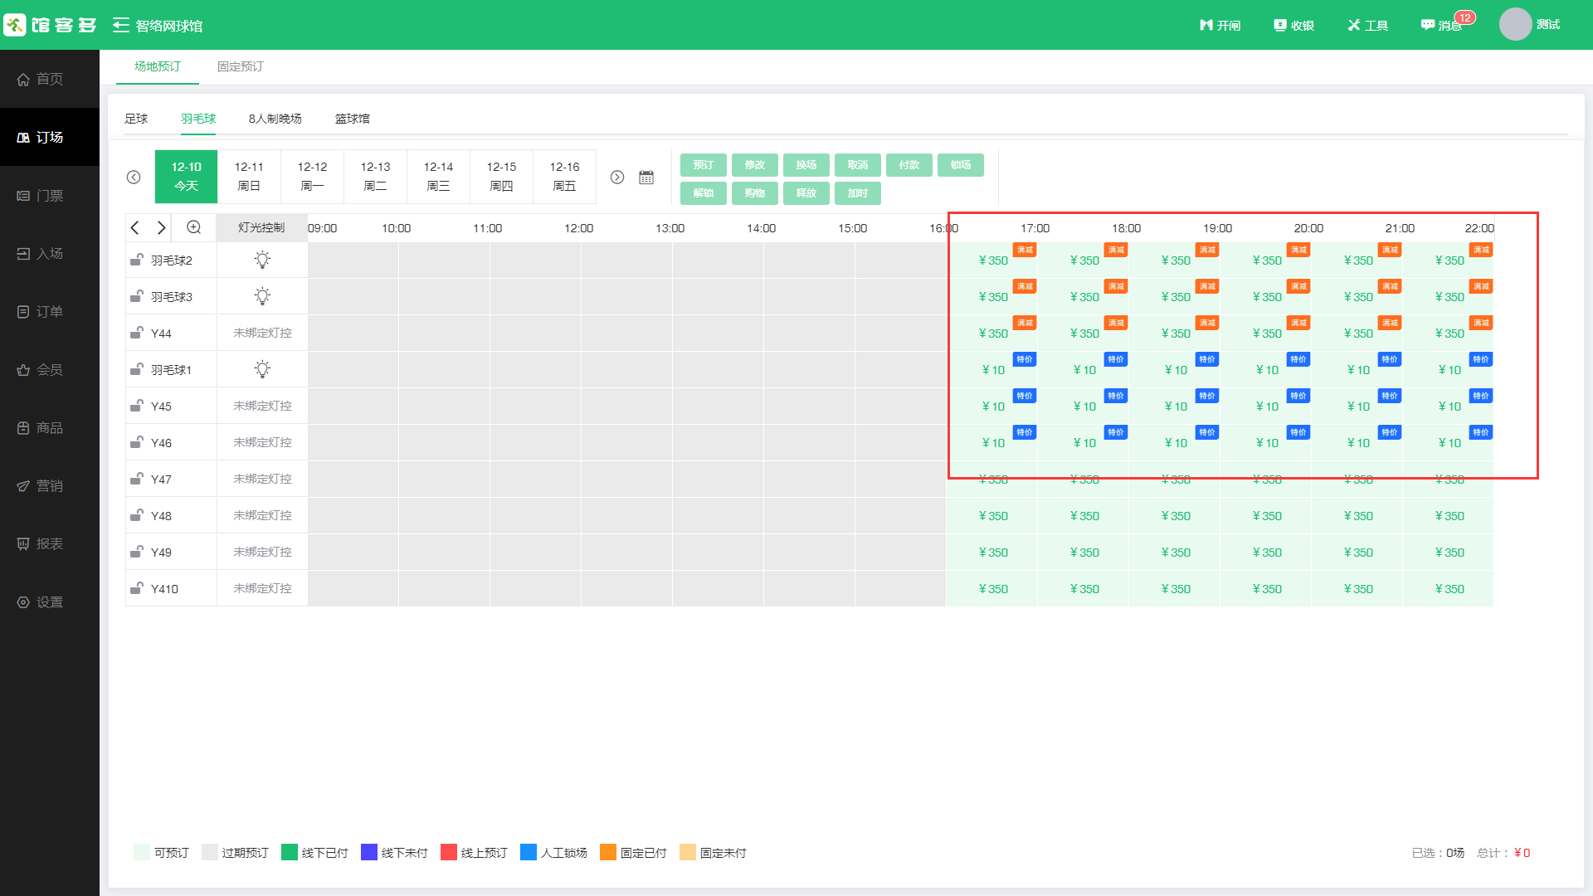The height and width of the screenshot is (896, 1593).
Task: Toggle the light bulb for 羽毛球1
Action: click(262, 370)
